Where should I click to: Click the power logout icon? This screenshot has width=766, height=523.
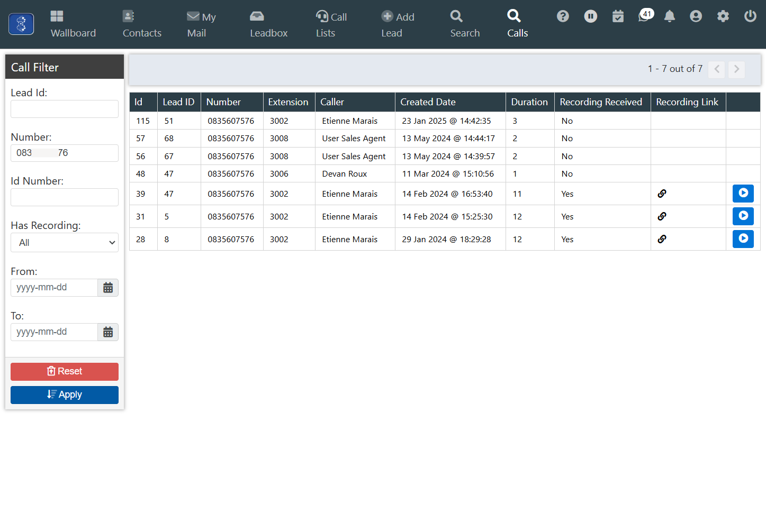(x=750, y=16)
